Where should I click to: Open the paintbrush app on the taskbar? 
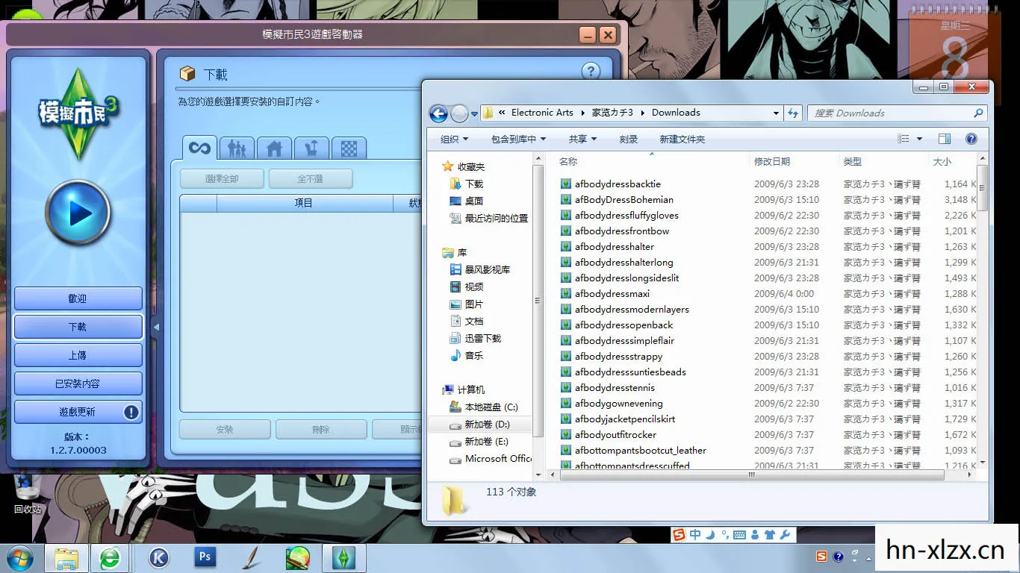[x=251, y=557]
